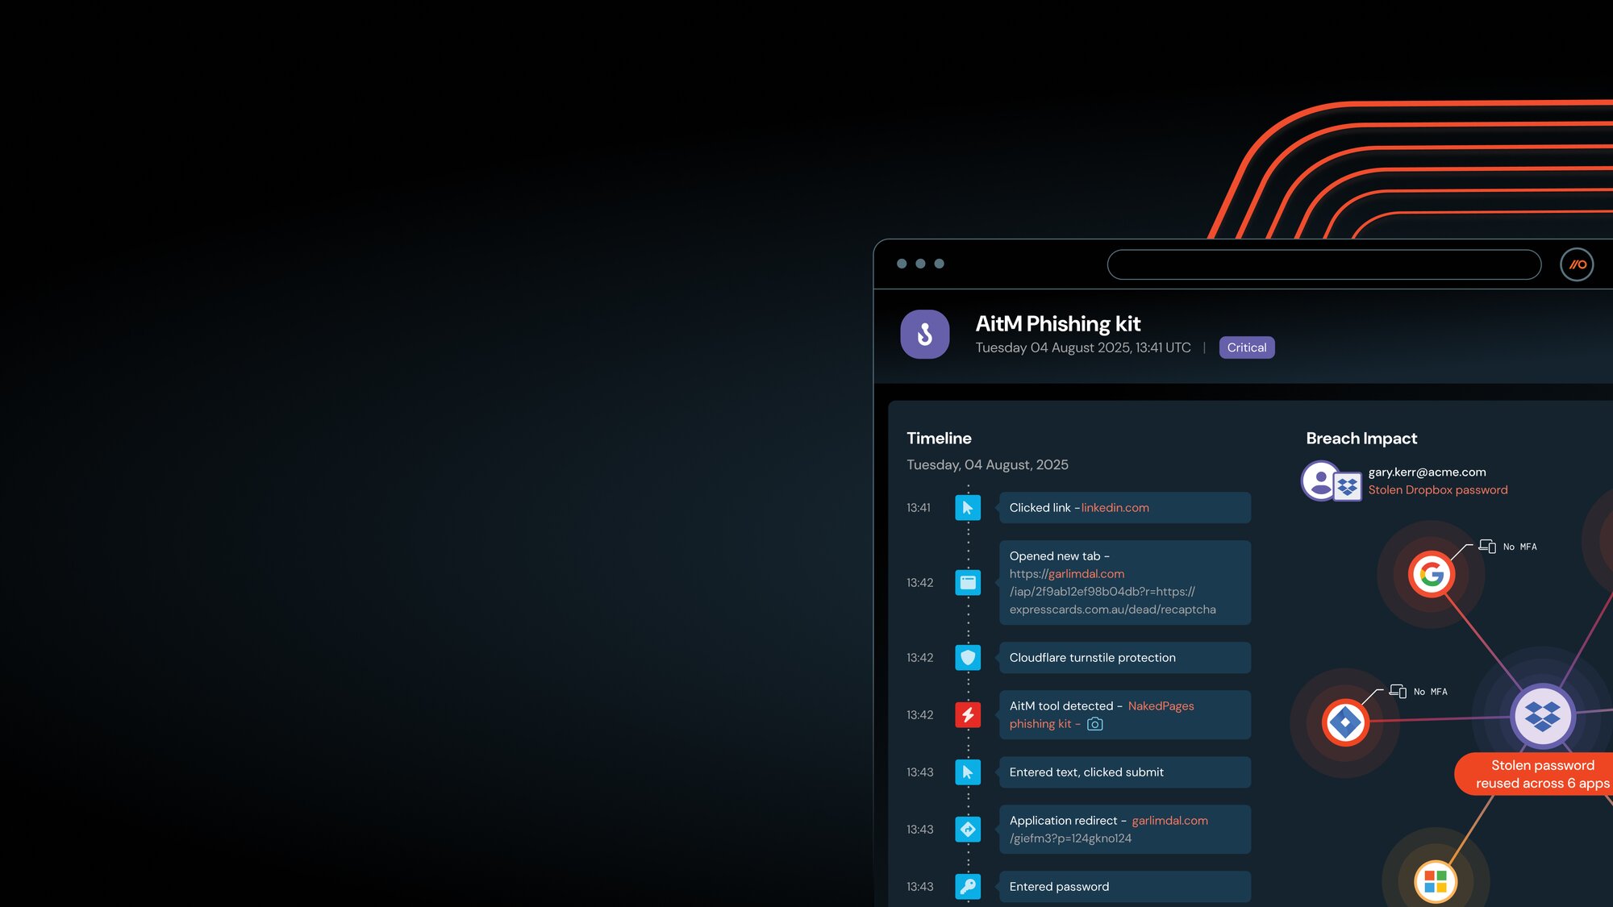Click the Push Security extension icon
1613x907 pixels.
point(1577,264)
